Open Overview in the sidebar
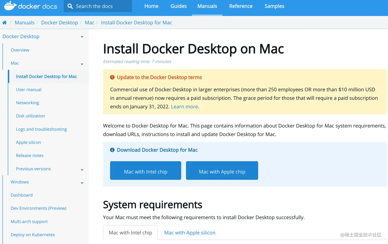This screenshot has width=388, height=244. click(20, 50)
